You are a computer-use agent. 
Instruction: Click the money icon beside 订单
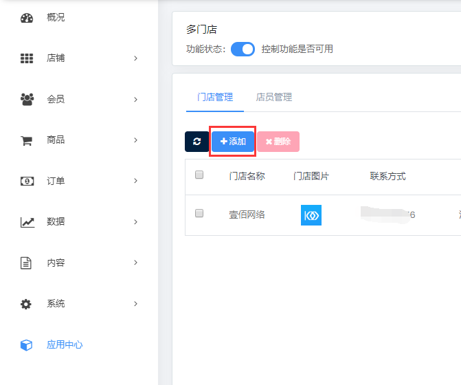tap(27, 181)
